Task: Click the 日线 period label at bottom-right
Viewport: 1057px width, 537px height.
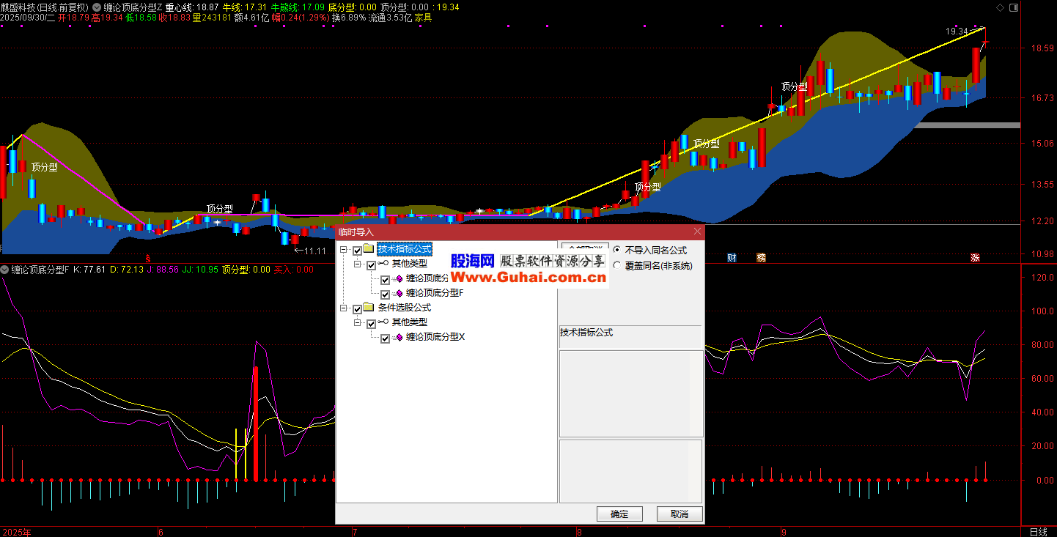Action: 1038,531
